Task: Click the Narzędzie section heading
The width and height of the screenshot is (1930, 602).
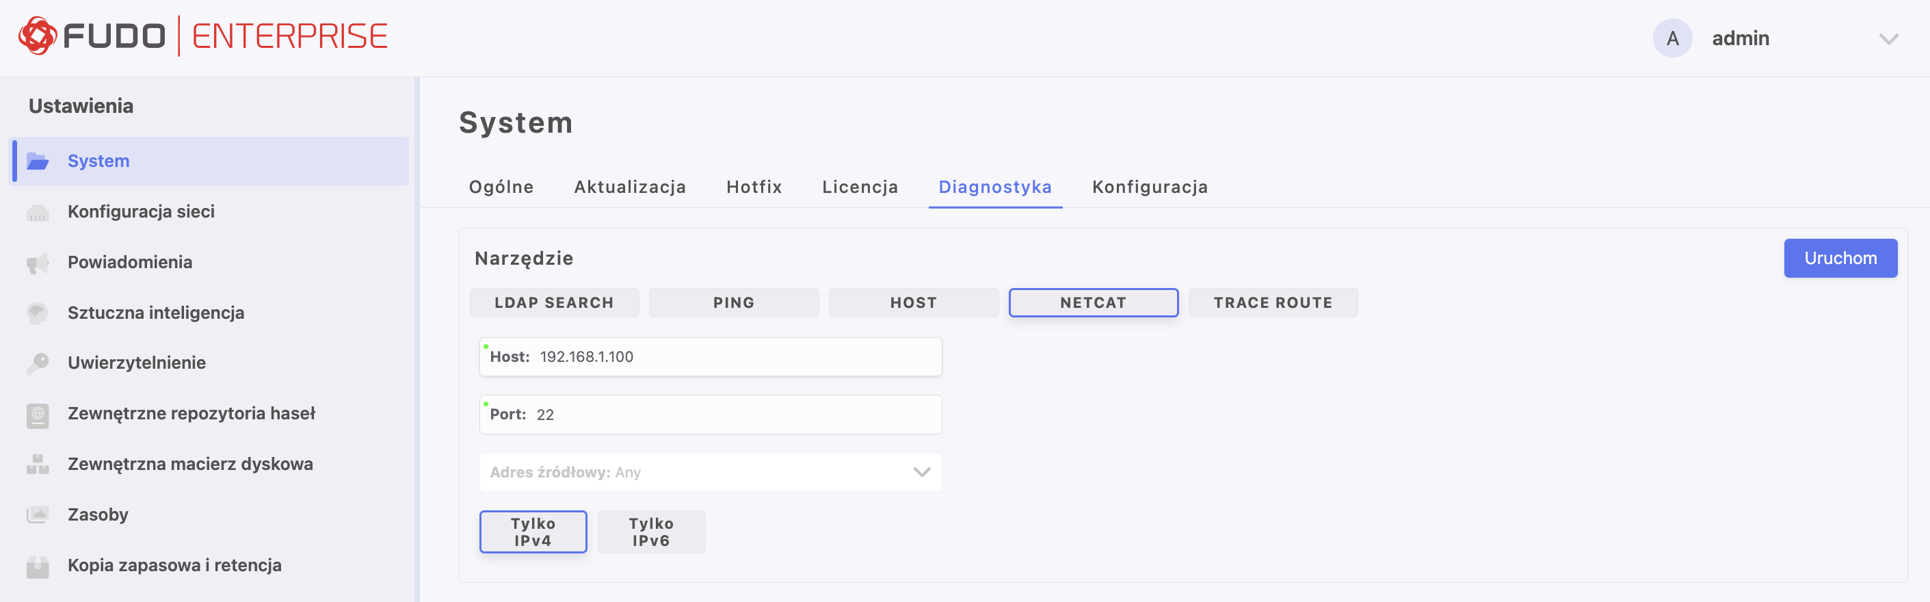Action: (x=524, y=259)
